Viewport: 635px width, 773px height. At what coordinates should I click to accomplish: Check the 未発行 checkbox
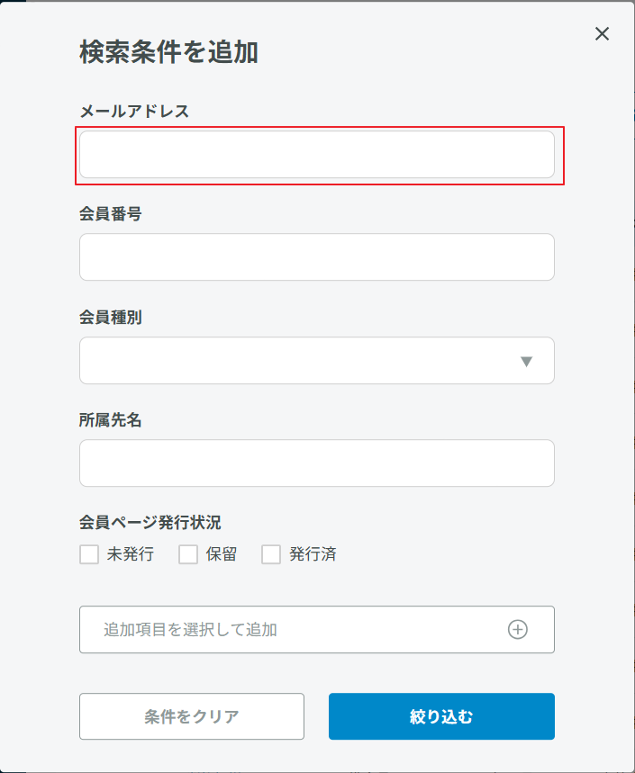(x=89, y=554)
